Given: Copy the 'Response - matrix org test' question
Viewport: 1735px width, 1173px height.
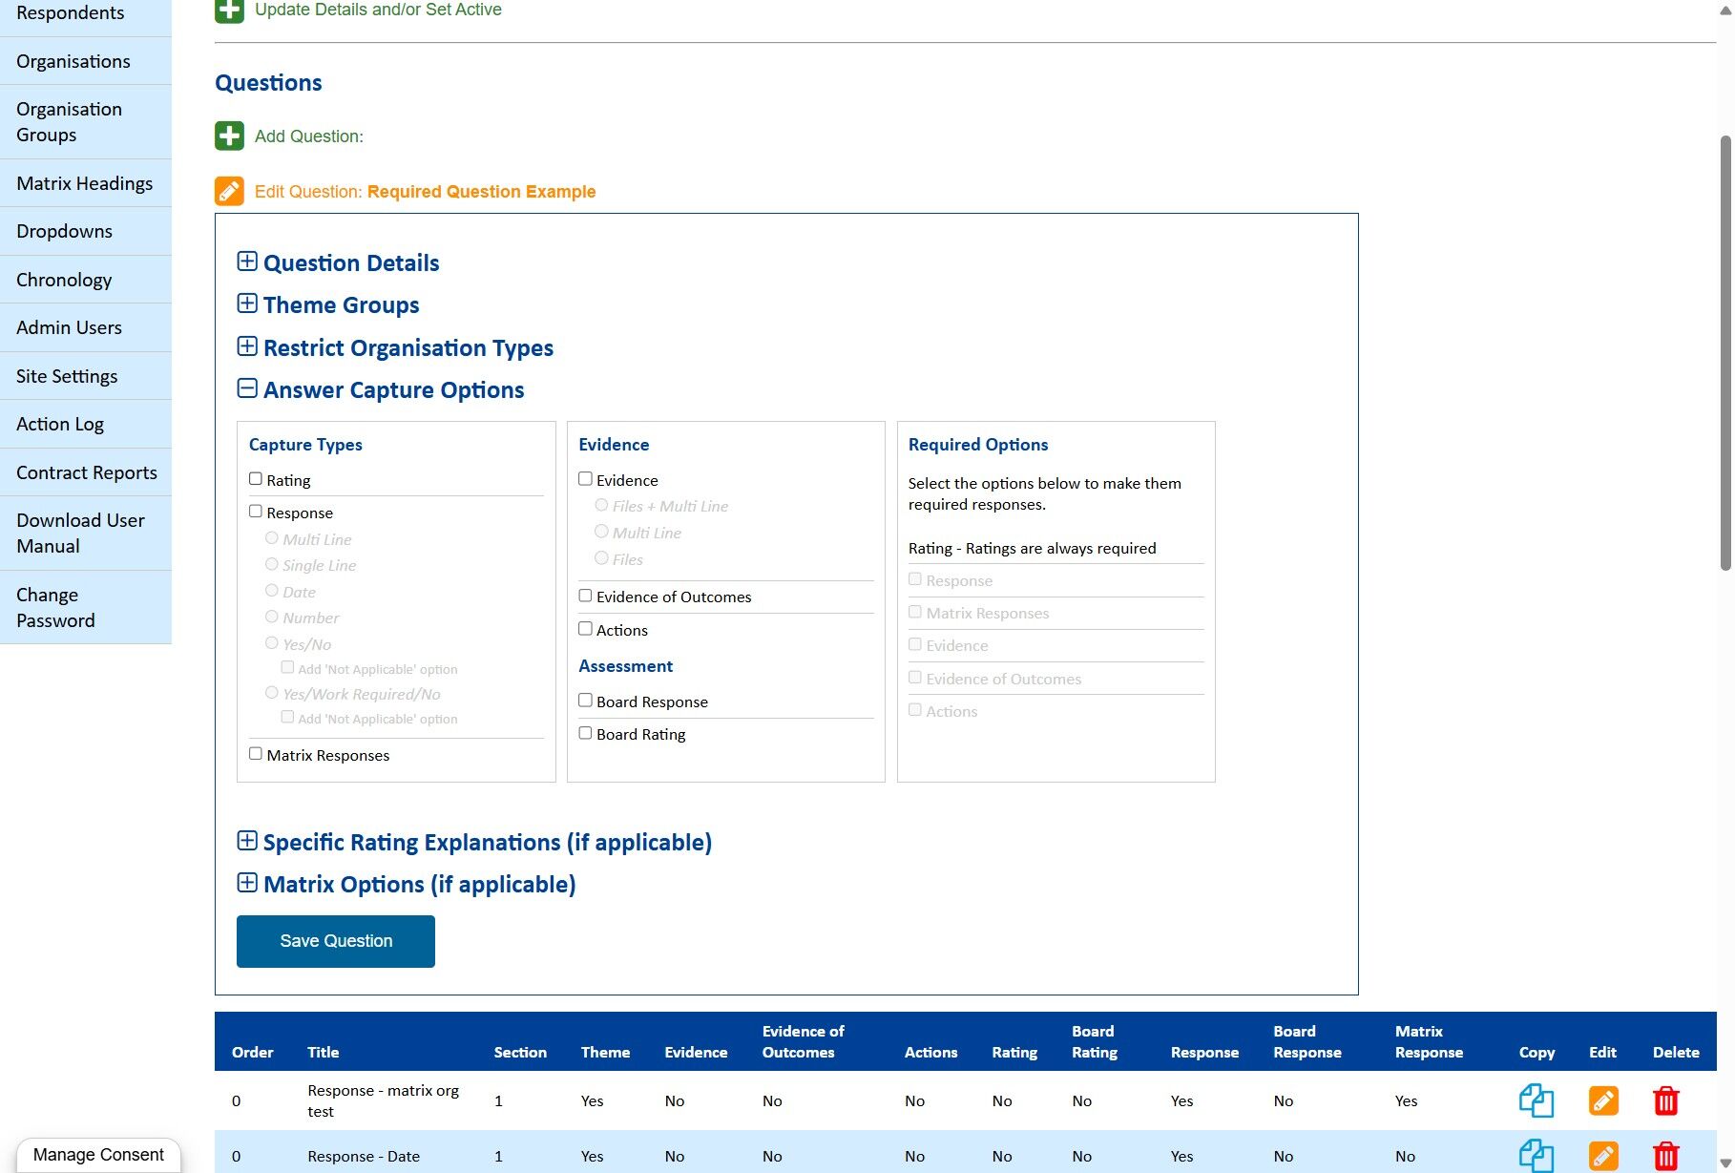Looking at the screenshot, I should pyautogui.click(x=1536, y=1100).
